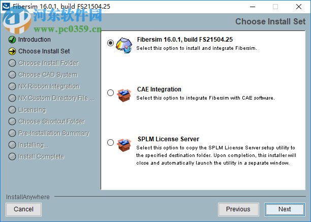Click the step circle beside Installing...
Viewport: 311px width, 222px height.
coord(12,145)
